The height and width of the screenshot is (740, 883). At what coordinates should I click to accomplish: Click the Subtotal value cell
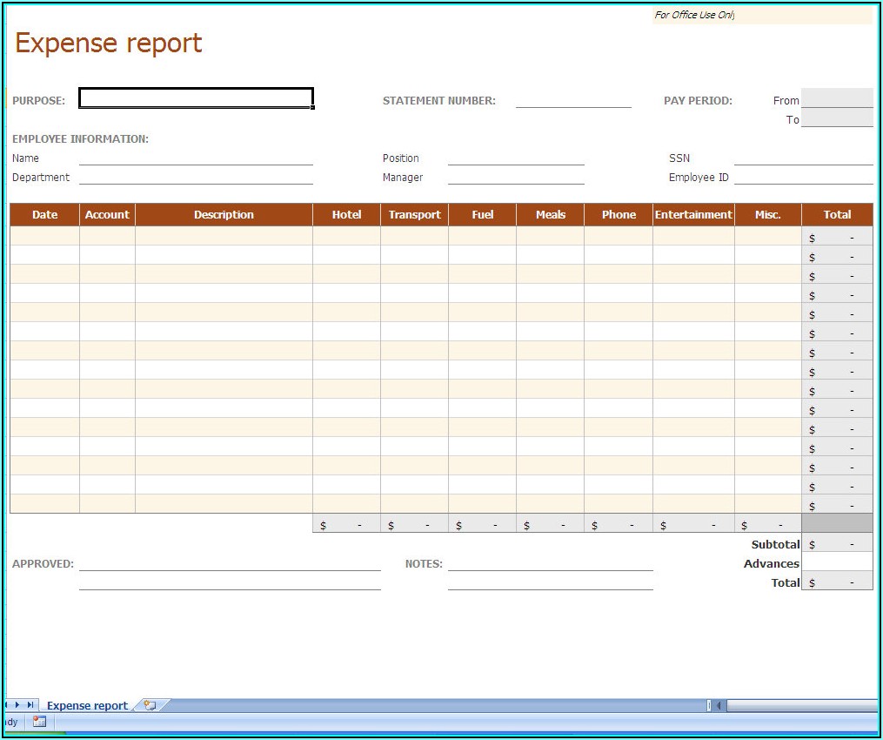pyautogui.click(x=836, y=544)
